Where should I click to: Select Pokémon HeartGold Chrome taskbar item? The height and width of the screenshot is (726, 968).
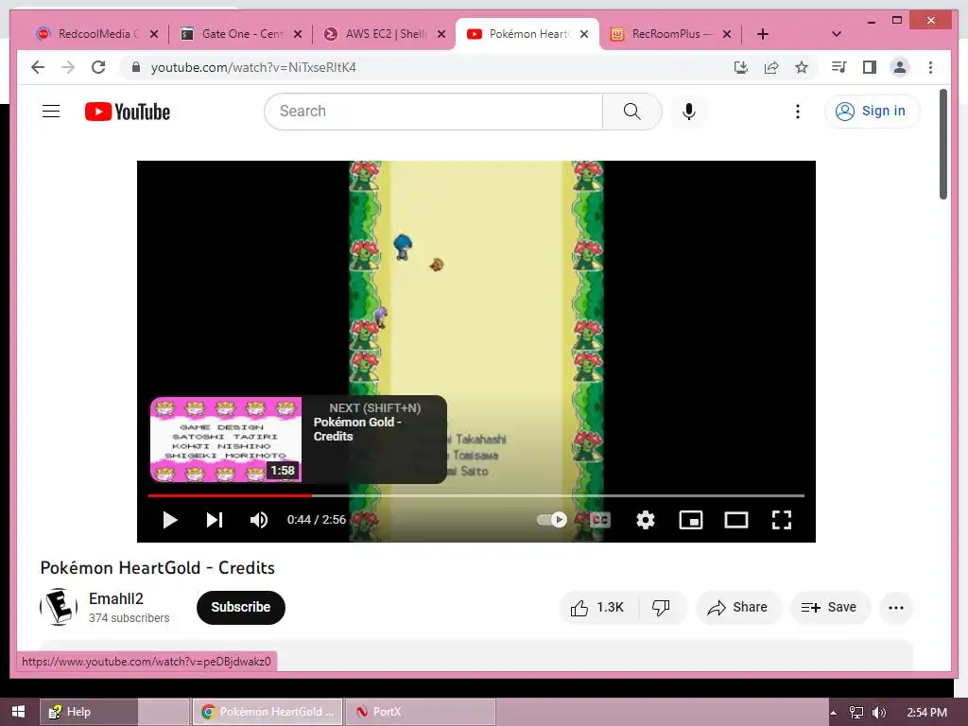point(268,712)
